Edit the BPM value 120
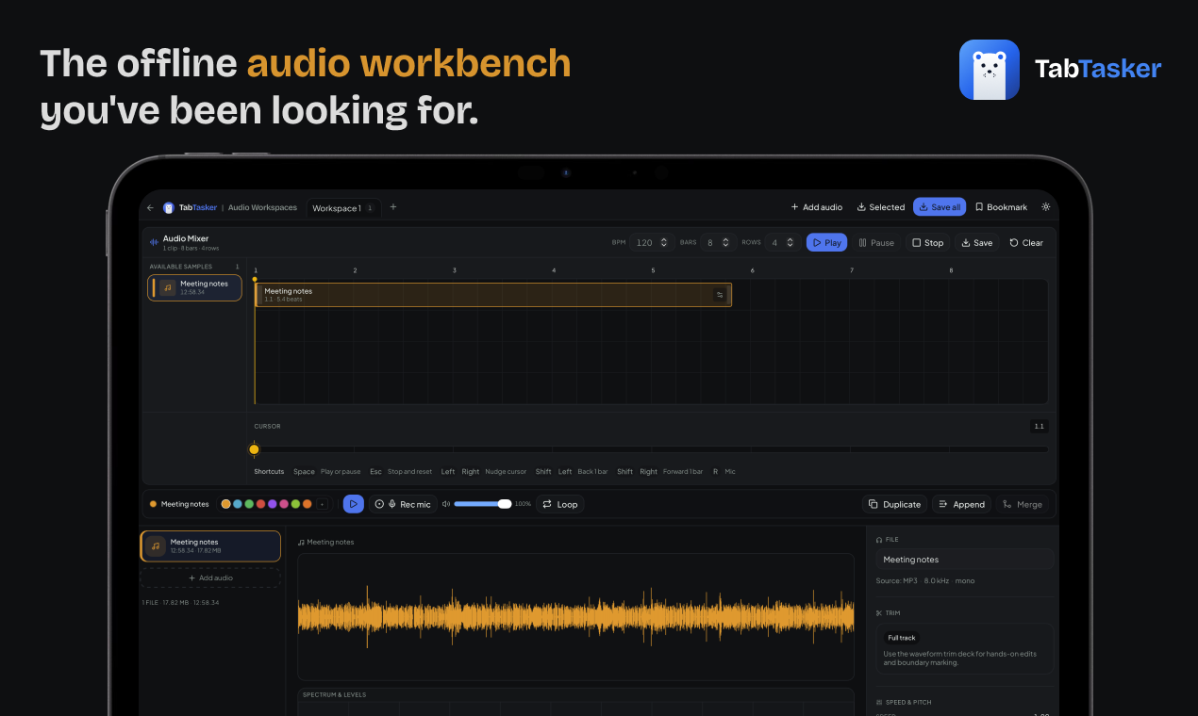The image size is (1198, 716). 644,242
